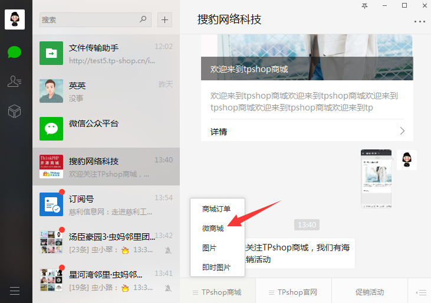Image resolution: width=431 pixels, height=303 pixels.
Task: Click the 星河湾邻里 group avatar grid
Action: coord(51,279)
